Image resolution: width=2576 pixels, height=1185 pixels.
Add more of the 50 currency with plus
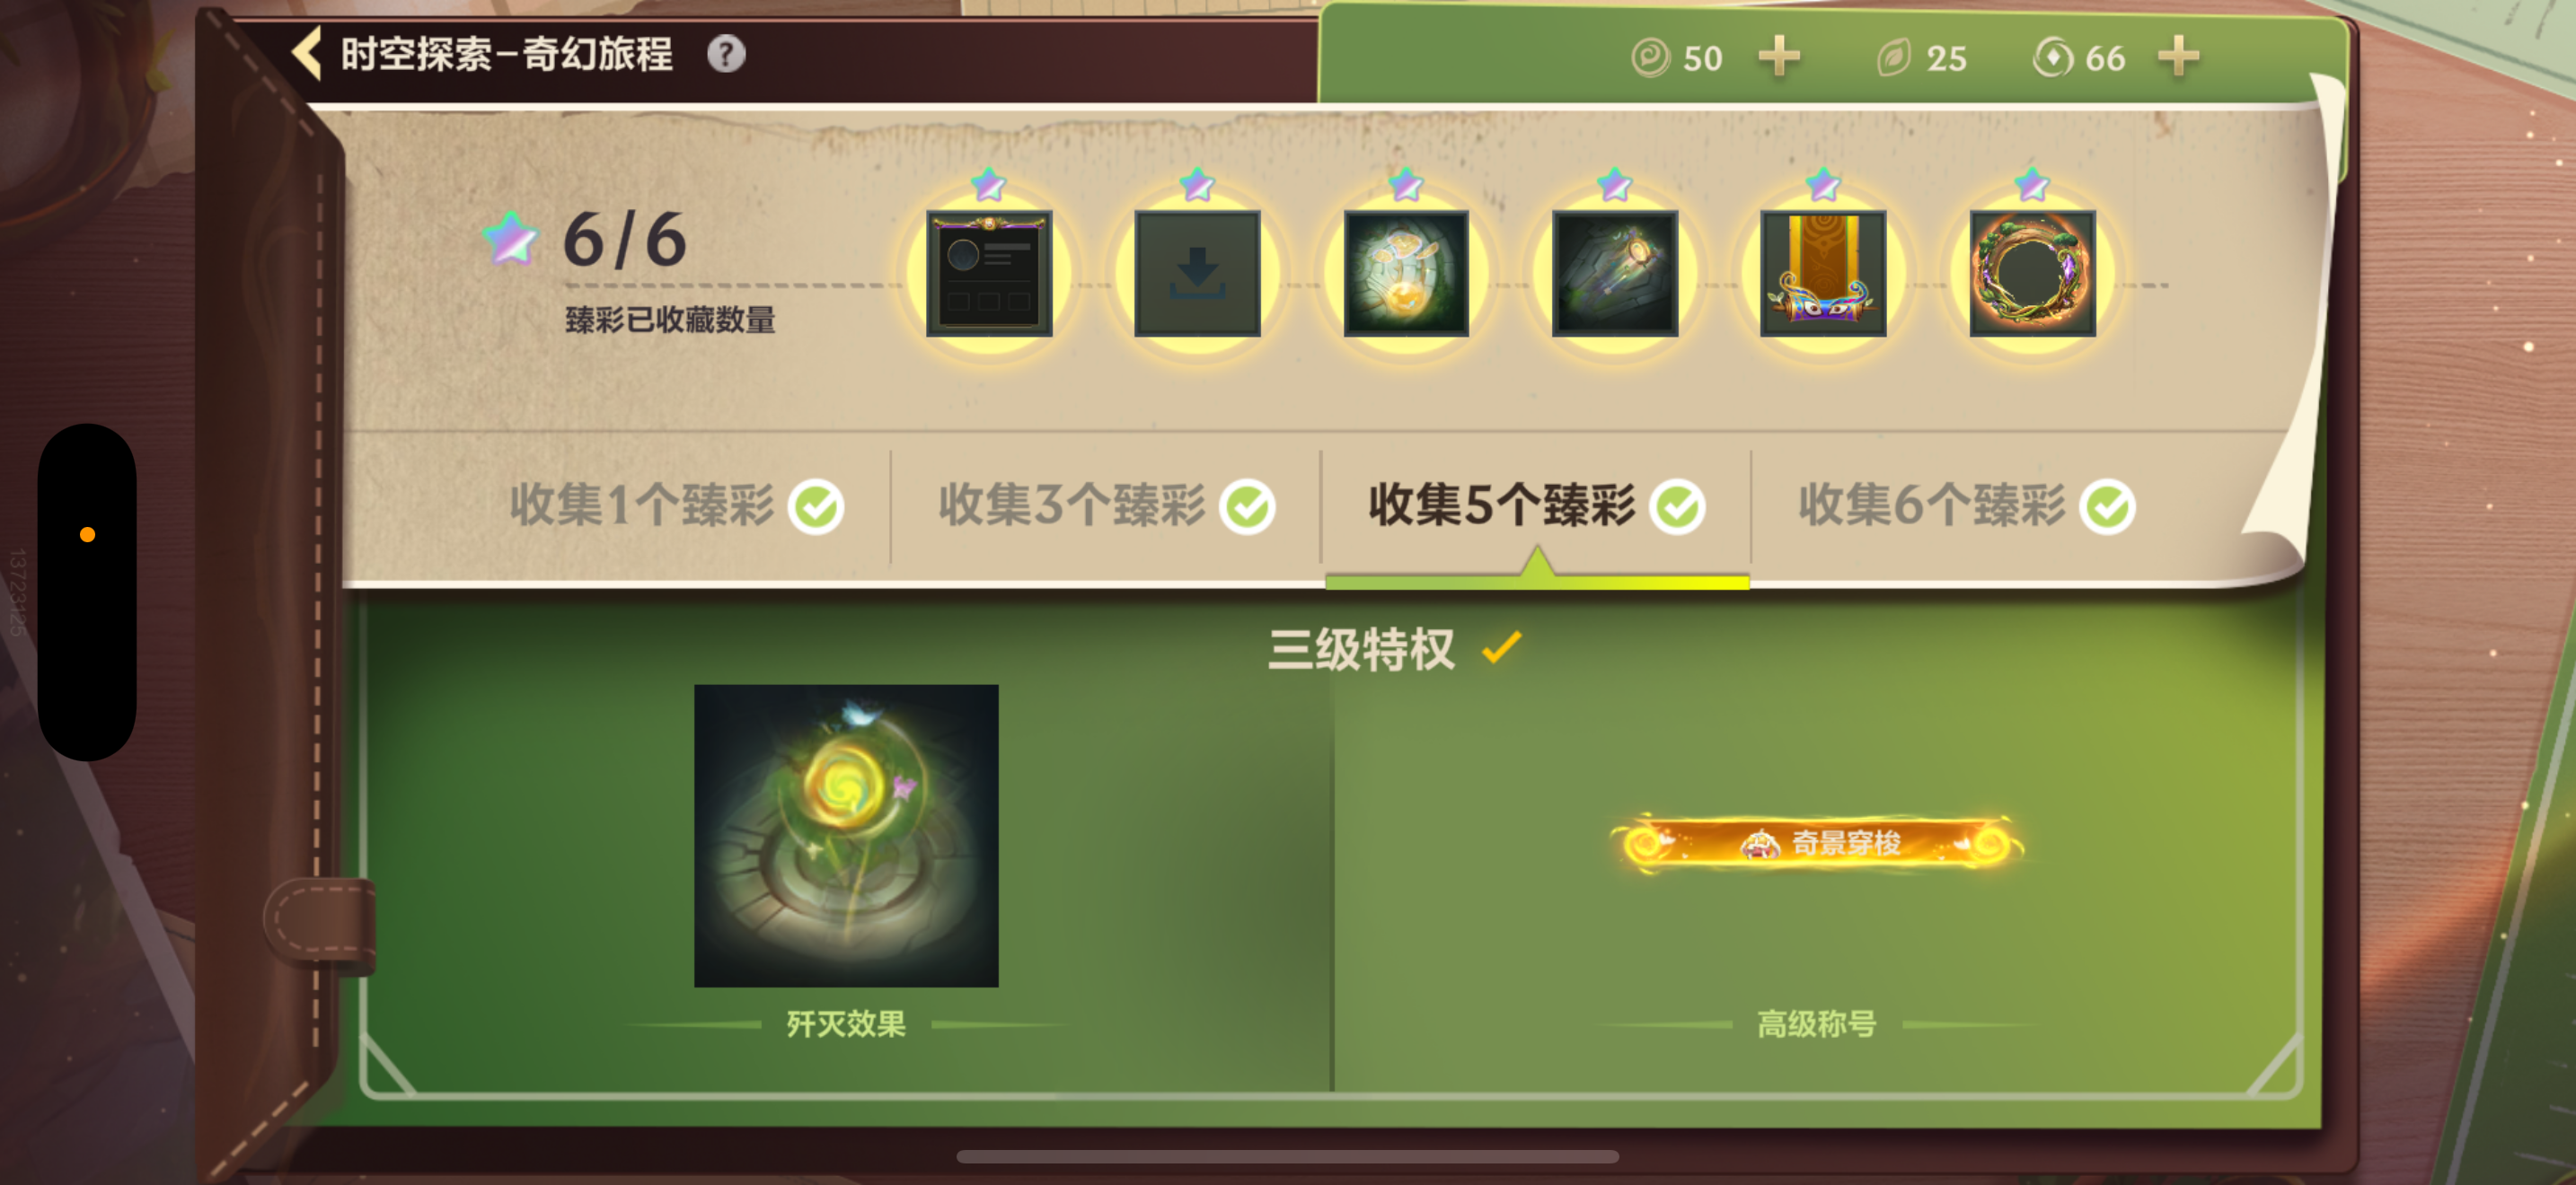click(1779, 56)
